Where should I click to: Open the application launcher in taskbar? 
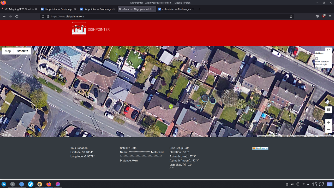(x=4, y=184)
